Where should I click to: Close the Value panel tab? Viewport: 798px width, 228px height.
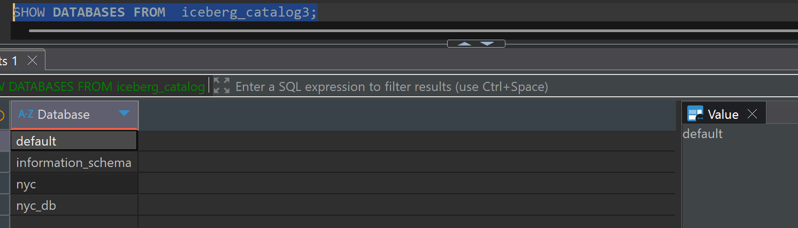752,114
